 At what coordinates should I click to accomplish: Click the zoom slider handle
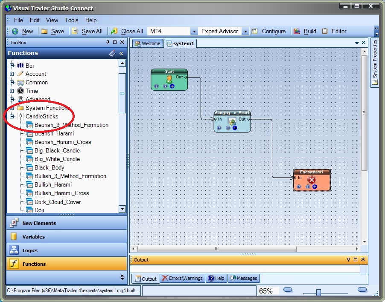click(x=318, y=292)
